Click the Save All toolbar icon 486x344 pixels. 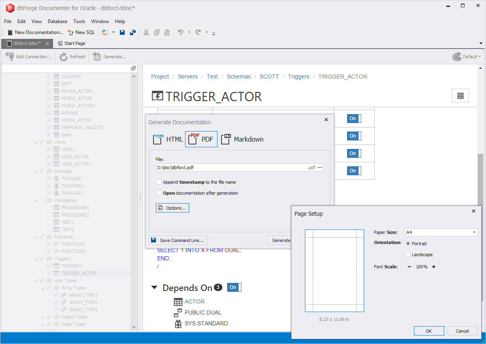pyautogui.click(x=132, y=32)
